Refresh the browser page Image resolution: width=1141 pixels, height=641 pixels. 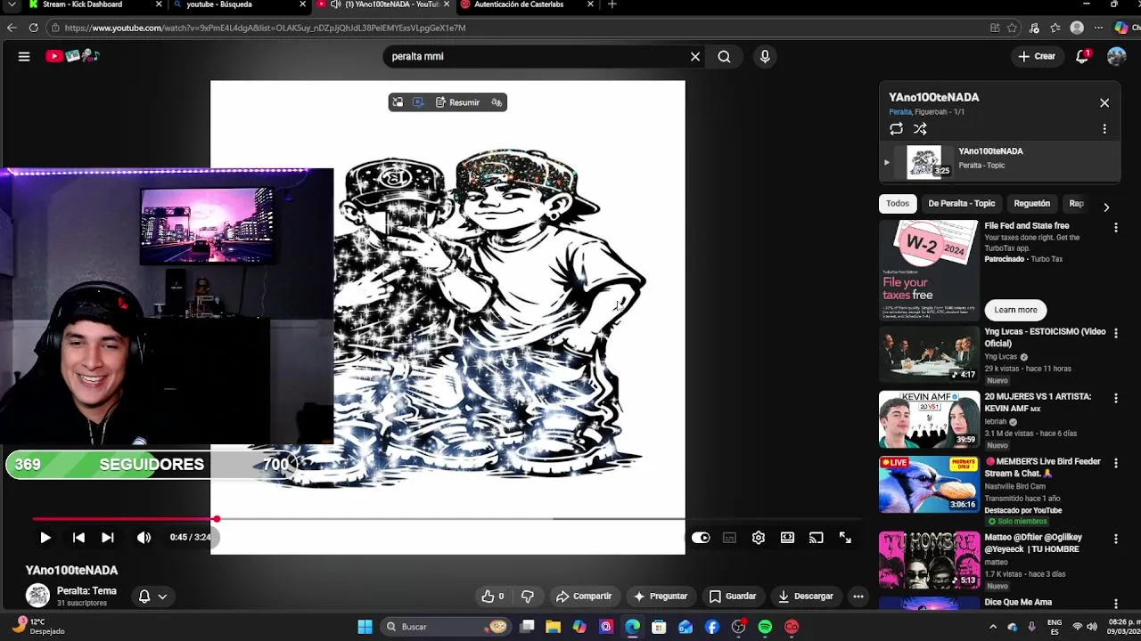click(33, 28)
